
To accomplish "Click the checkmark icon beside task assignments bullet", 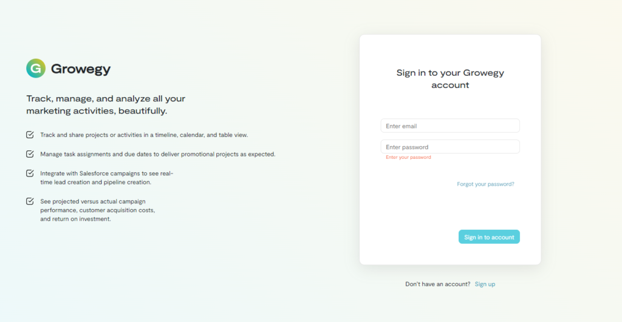I will pos(30,154).
